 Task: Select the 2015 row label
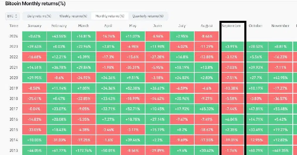[14, 130]
